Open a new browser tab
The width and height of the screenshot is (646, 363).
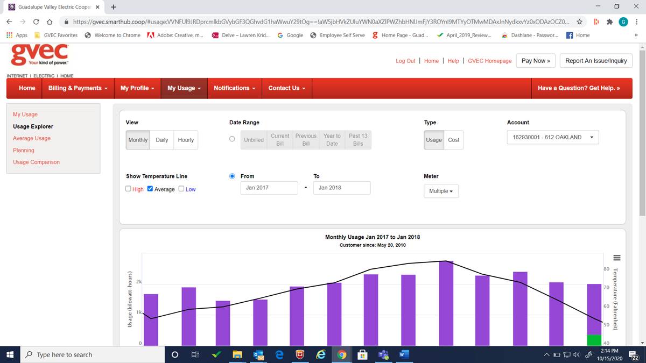(x=113, y=7)
